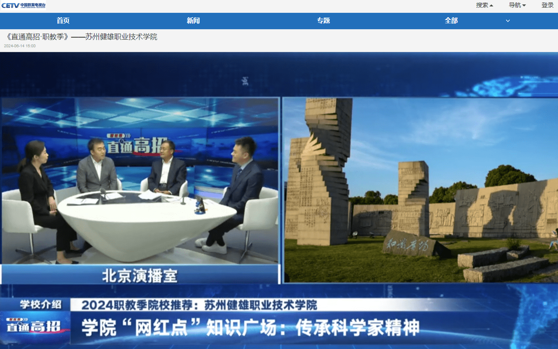Screen dimensions: 558x349
Task: Click the 2024职教季院校推荐 headline strip
Action: click(199, 305)
